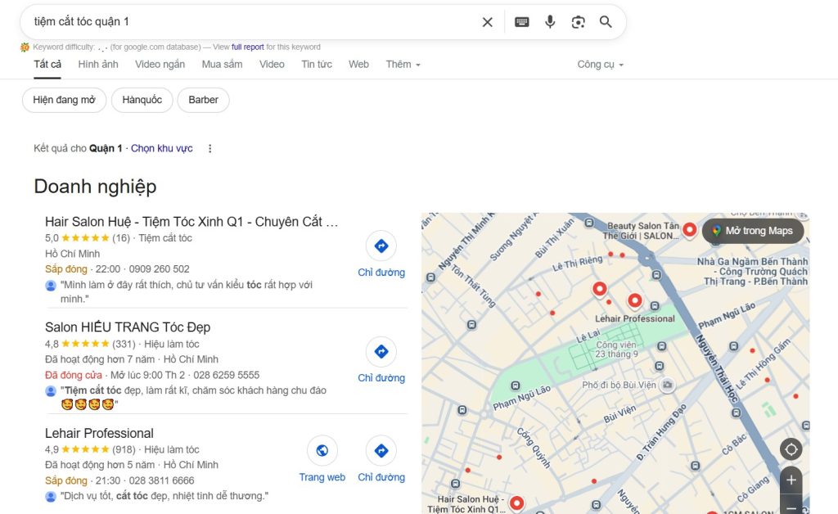This screenshot has height=514, width=838.
Task: Switch to the Tin tức tab
Action: [x=317, y=65]
